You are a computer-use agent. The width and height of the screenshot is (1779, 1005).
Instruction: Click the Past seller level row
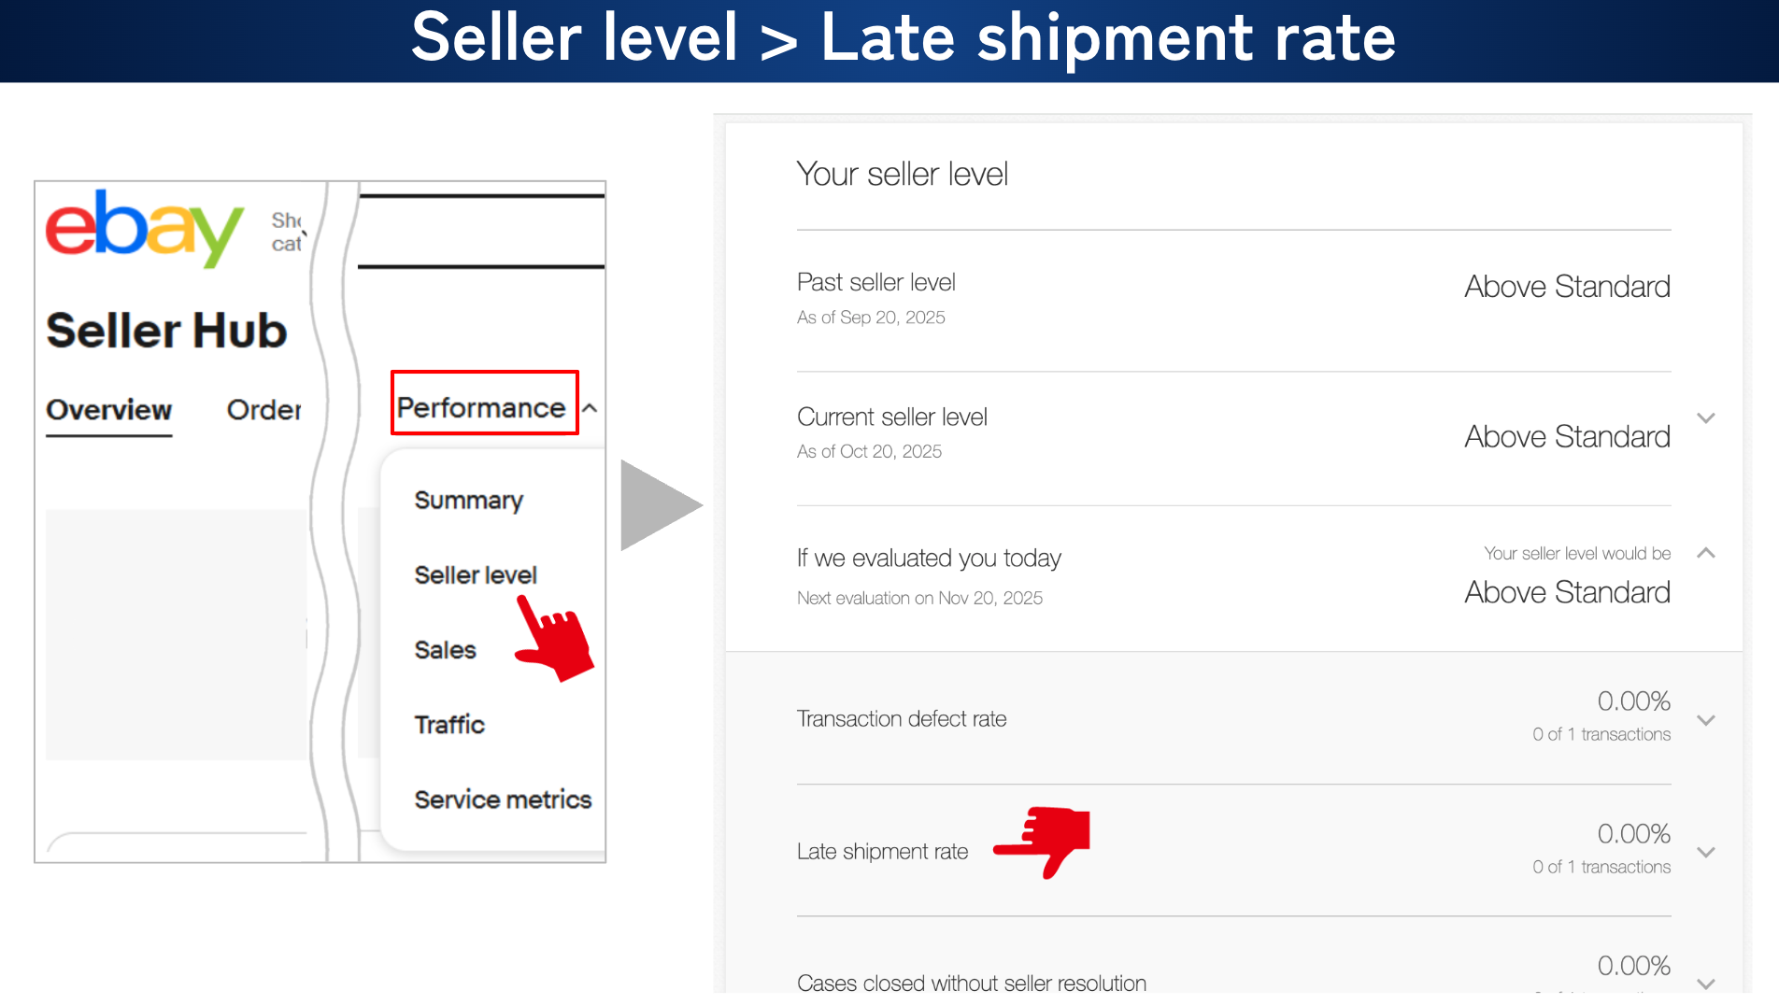[1233, 299]
